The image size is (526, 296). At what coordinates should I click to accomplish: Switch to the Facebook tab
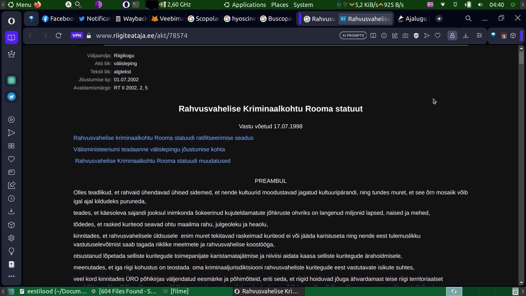59,19
